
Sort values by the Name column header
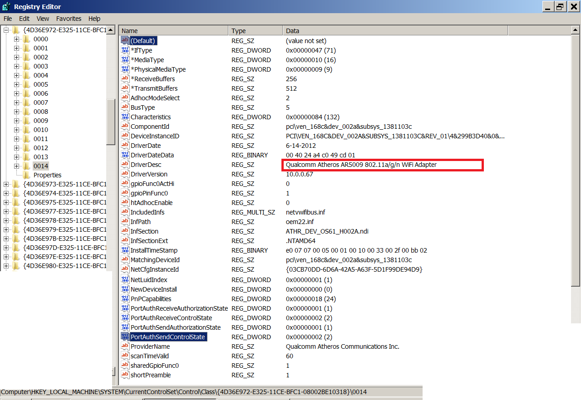173,31
